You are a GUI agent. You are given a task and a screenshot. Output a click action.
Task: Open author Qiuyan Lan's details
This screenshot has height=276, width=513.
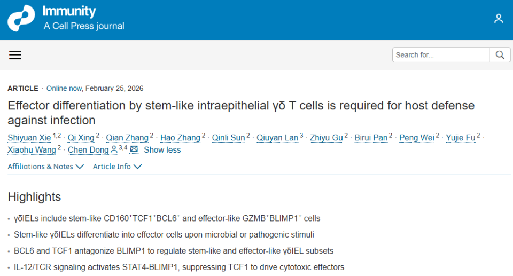tap(277, 138)
